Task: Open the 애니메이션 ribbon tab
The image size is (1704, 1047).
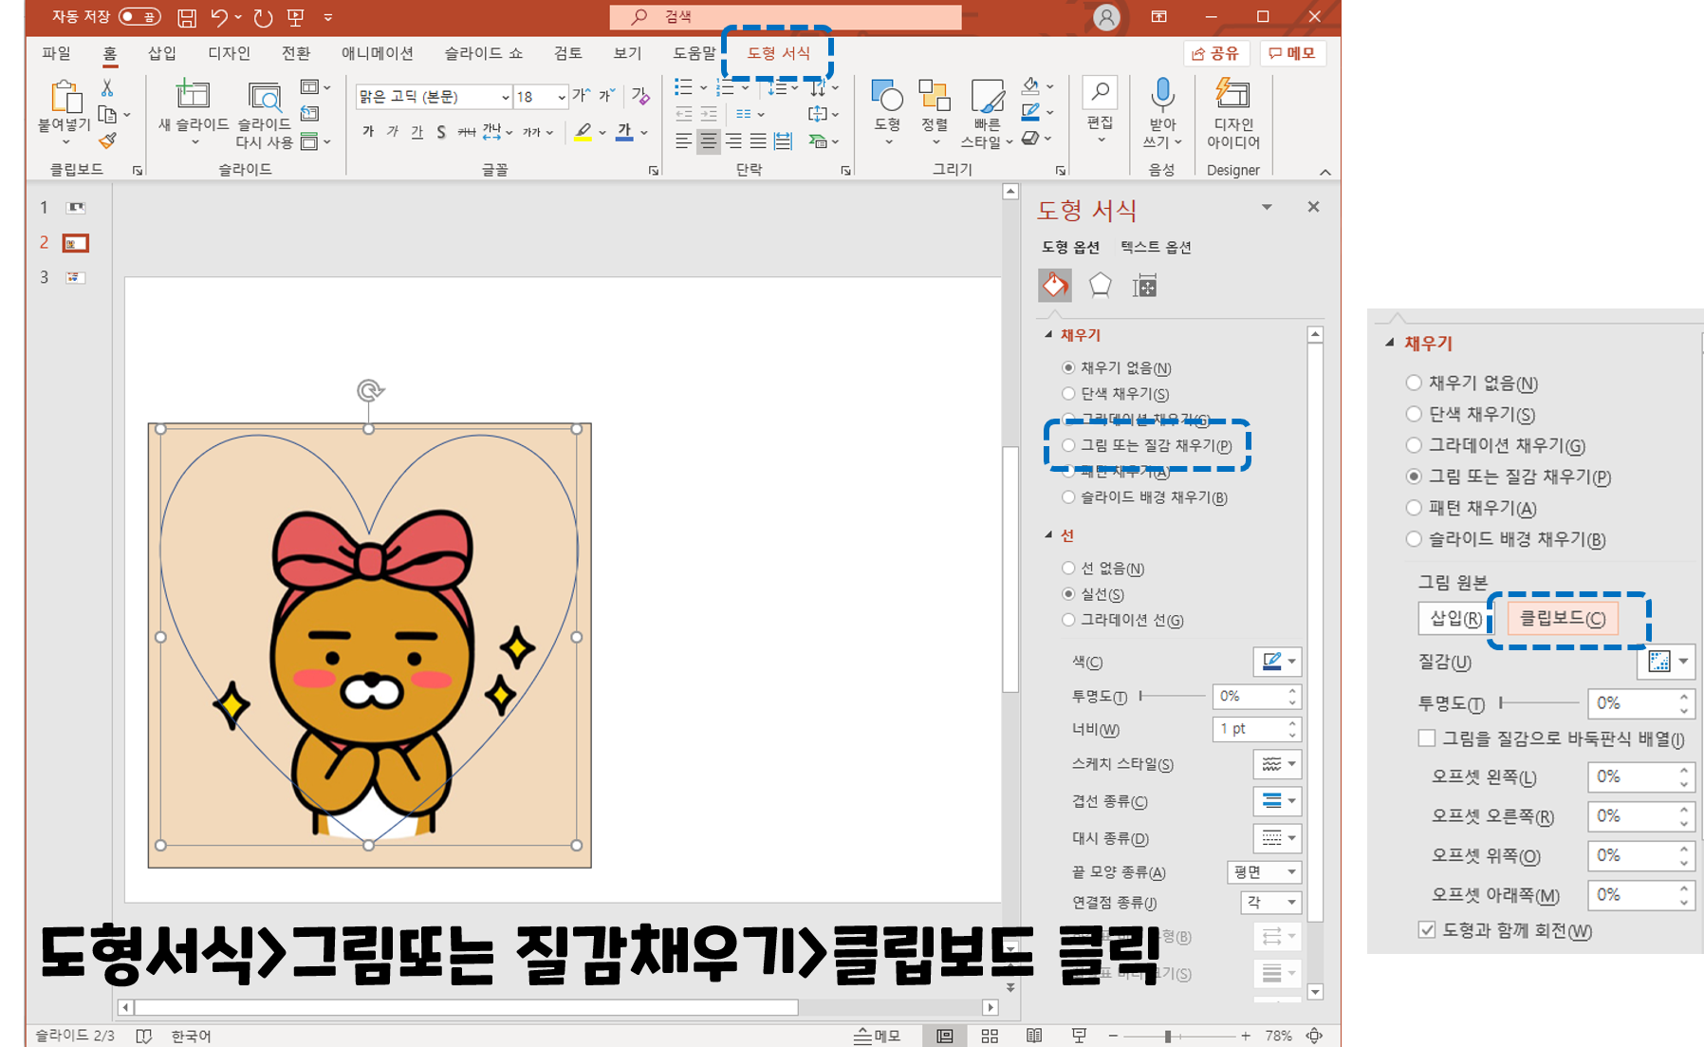Action: [378, 53]
